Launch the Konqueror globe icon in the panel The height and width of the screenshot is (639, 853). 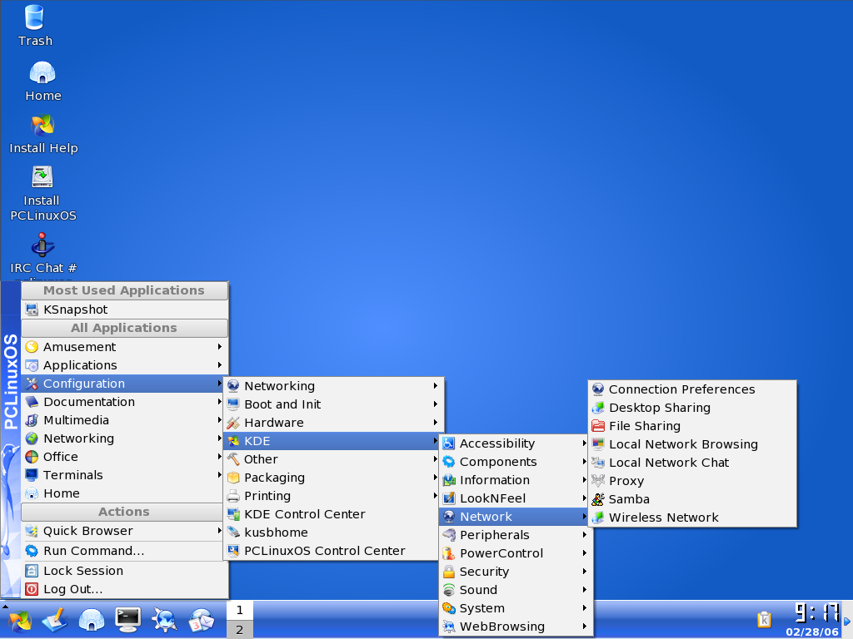pyautogui.click(x=164, y=620)
